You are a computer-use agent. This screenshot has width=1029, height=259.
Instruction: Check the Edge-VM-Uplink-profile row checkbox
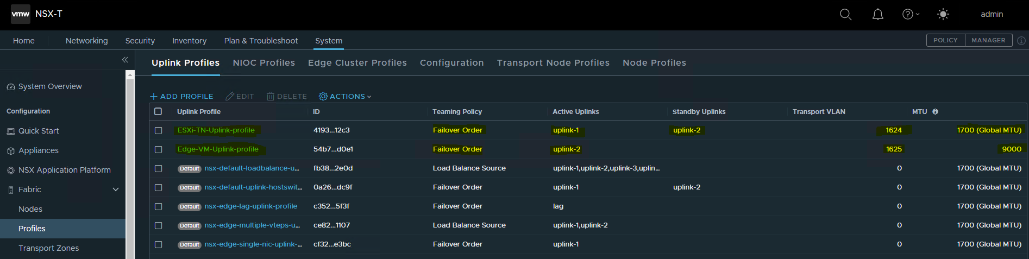tap(159, 149)
